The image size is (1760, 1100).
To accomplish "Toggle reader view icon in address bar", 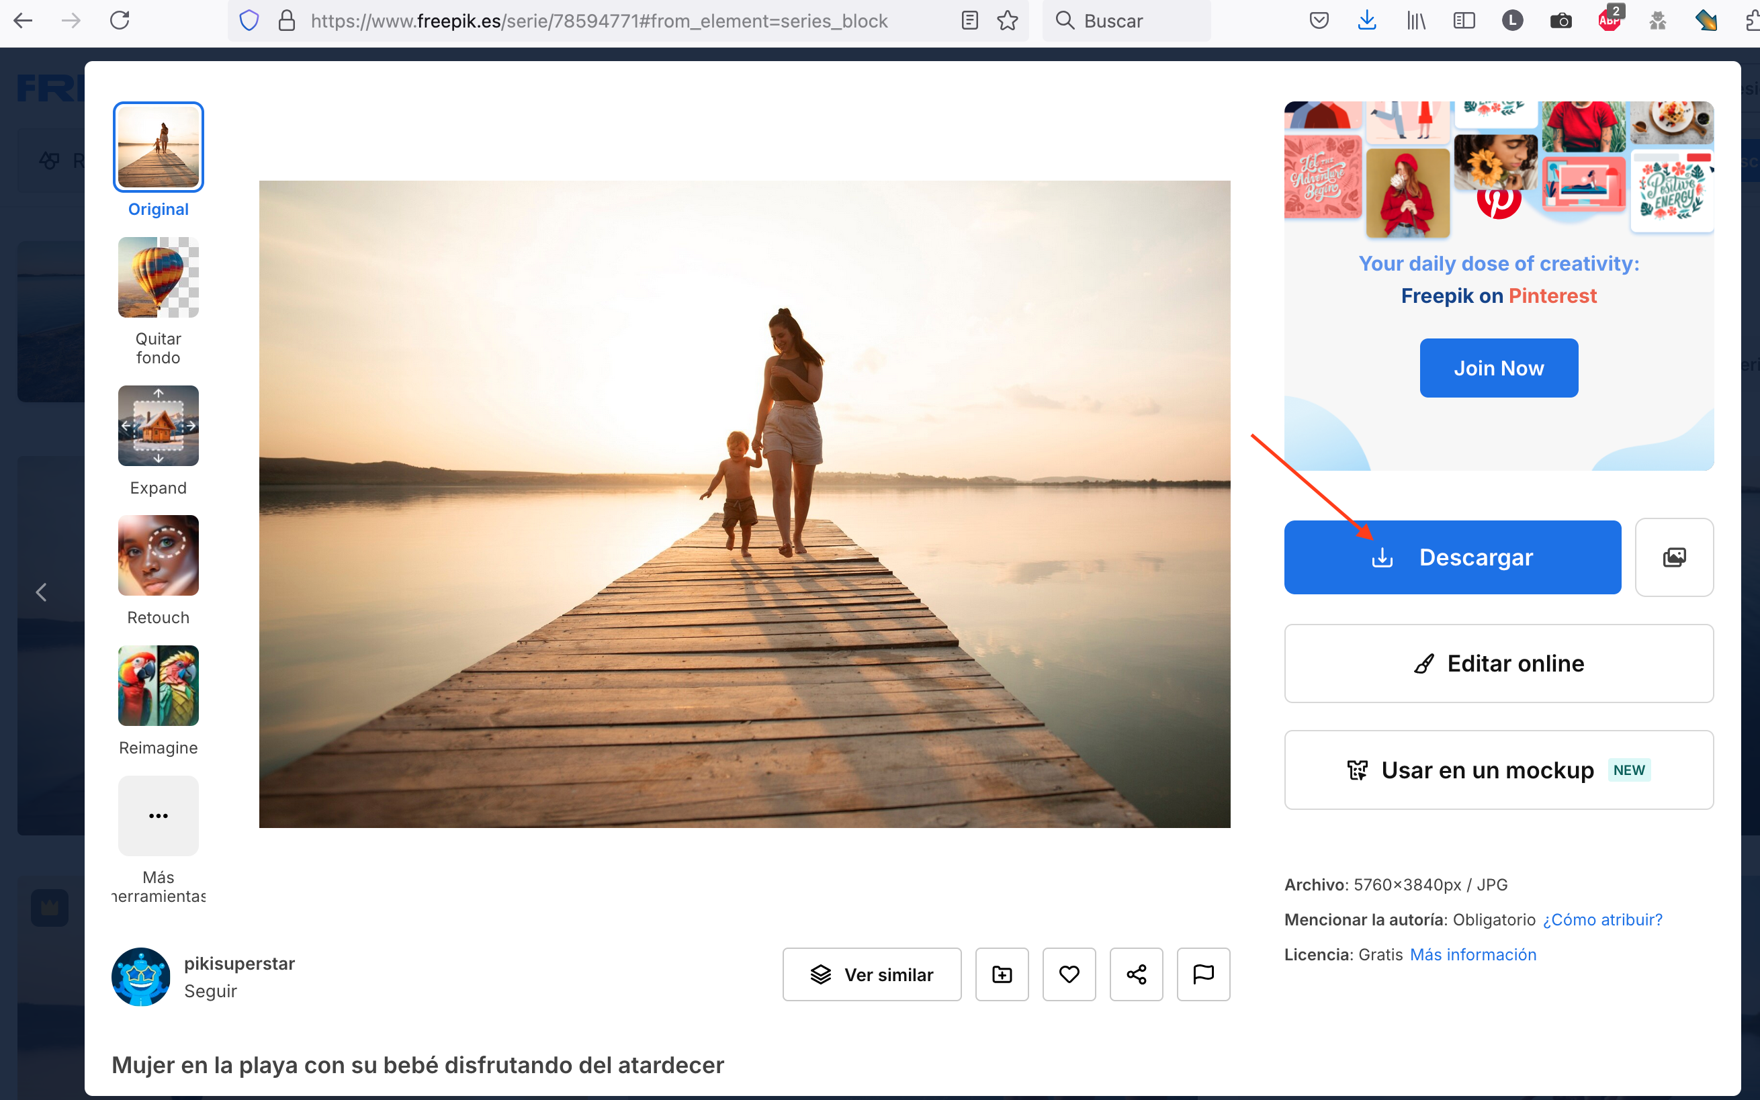I will click(969, 20).
